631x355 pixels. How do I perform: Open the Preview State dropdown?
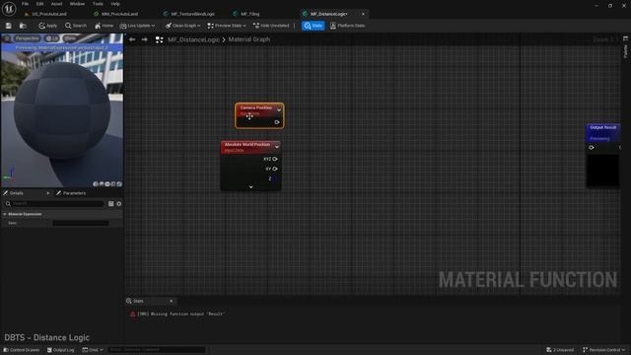[x=227, y=26]
